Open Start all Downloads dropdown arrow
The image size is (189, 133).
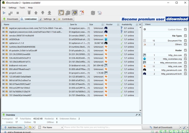point(181,127)
